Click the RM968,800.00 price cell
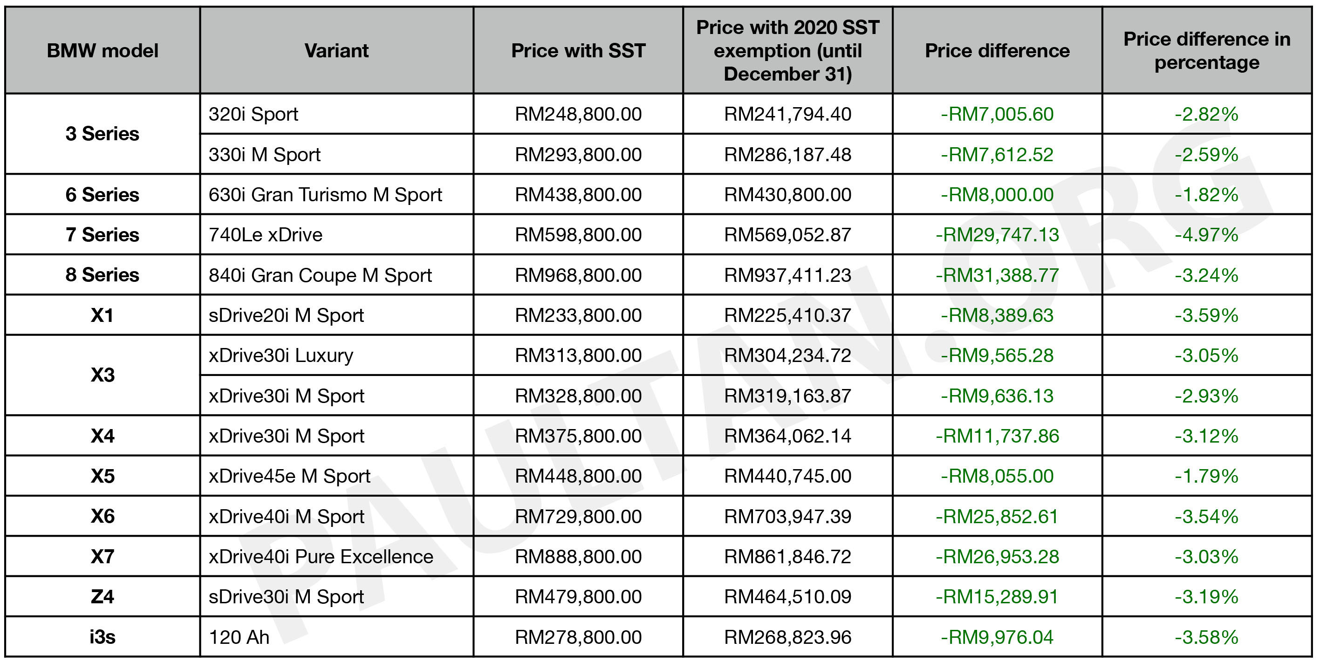This screenshot has width=1320, height=662. click(x=579, y=275)
